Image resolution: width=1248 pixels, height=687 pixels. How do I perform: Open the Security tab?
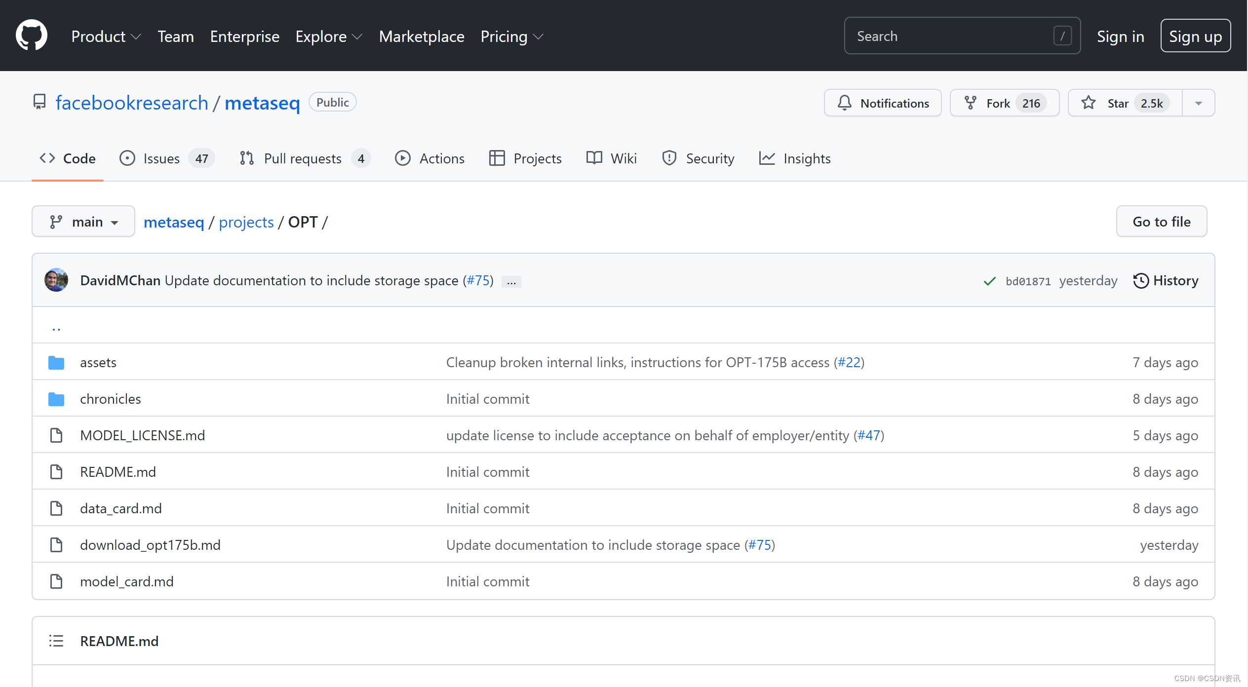pyautogui.click(x=710, y=158)
